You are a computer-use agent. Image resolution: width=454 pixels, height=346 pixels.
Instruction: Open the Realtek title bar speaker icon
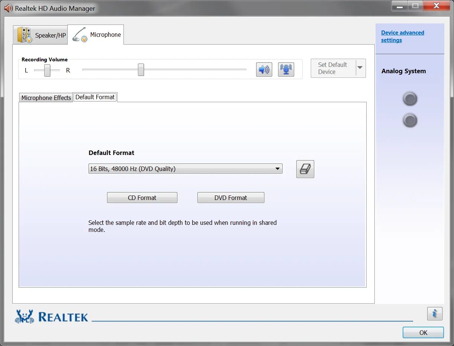pos(8,8)
